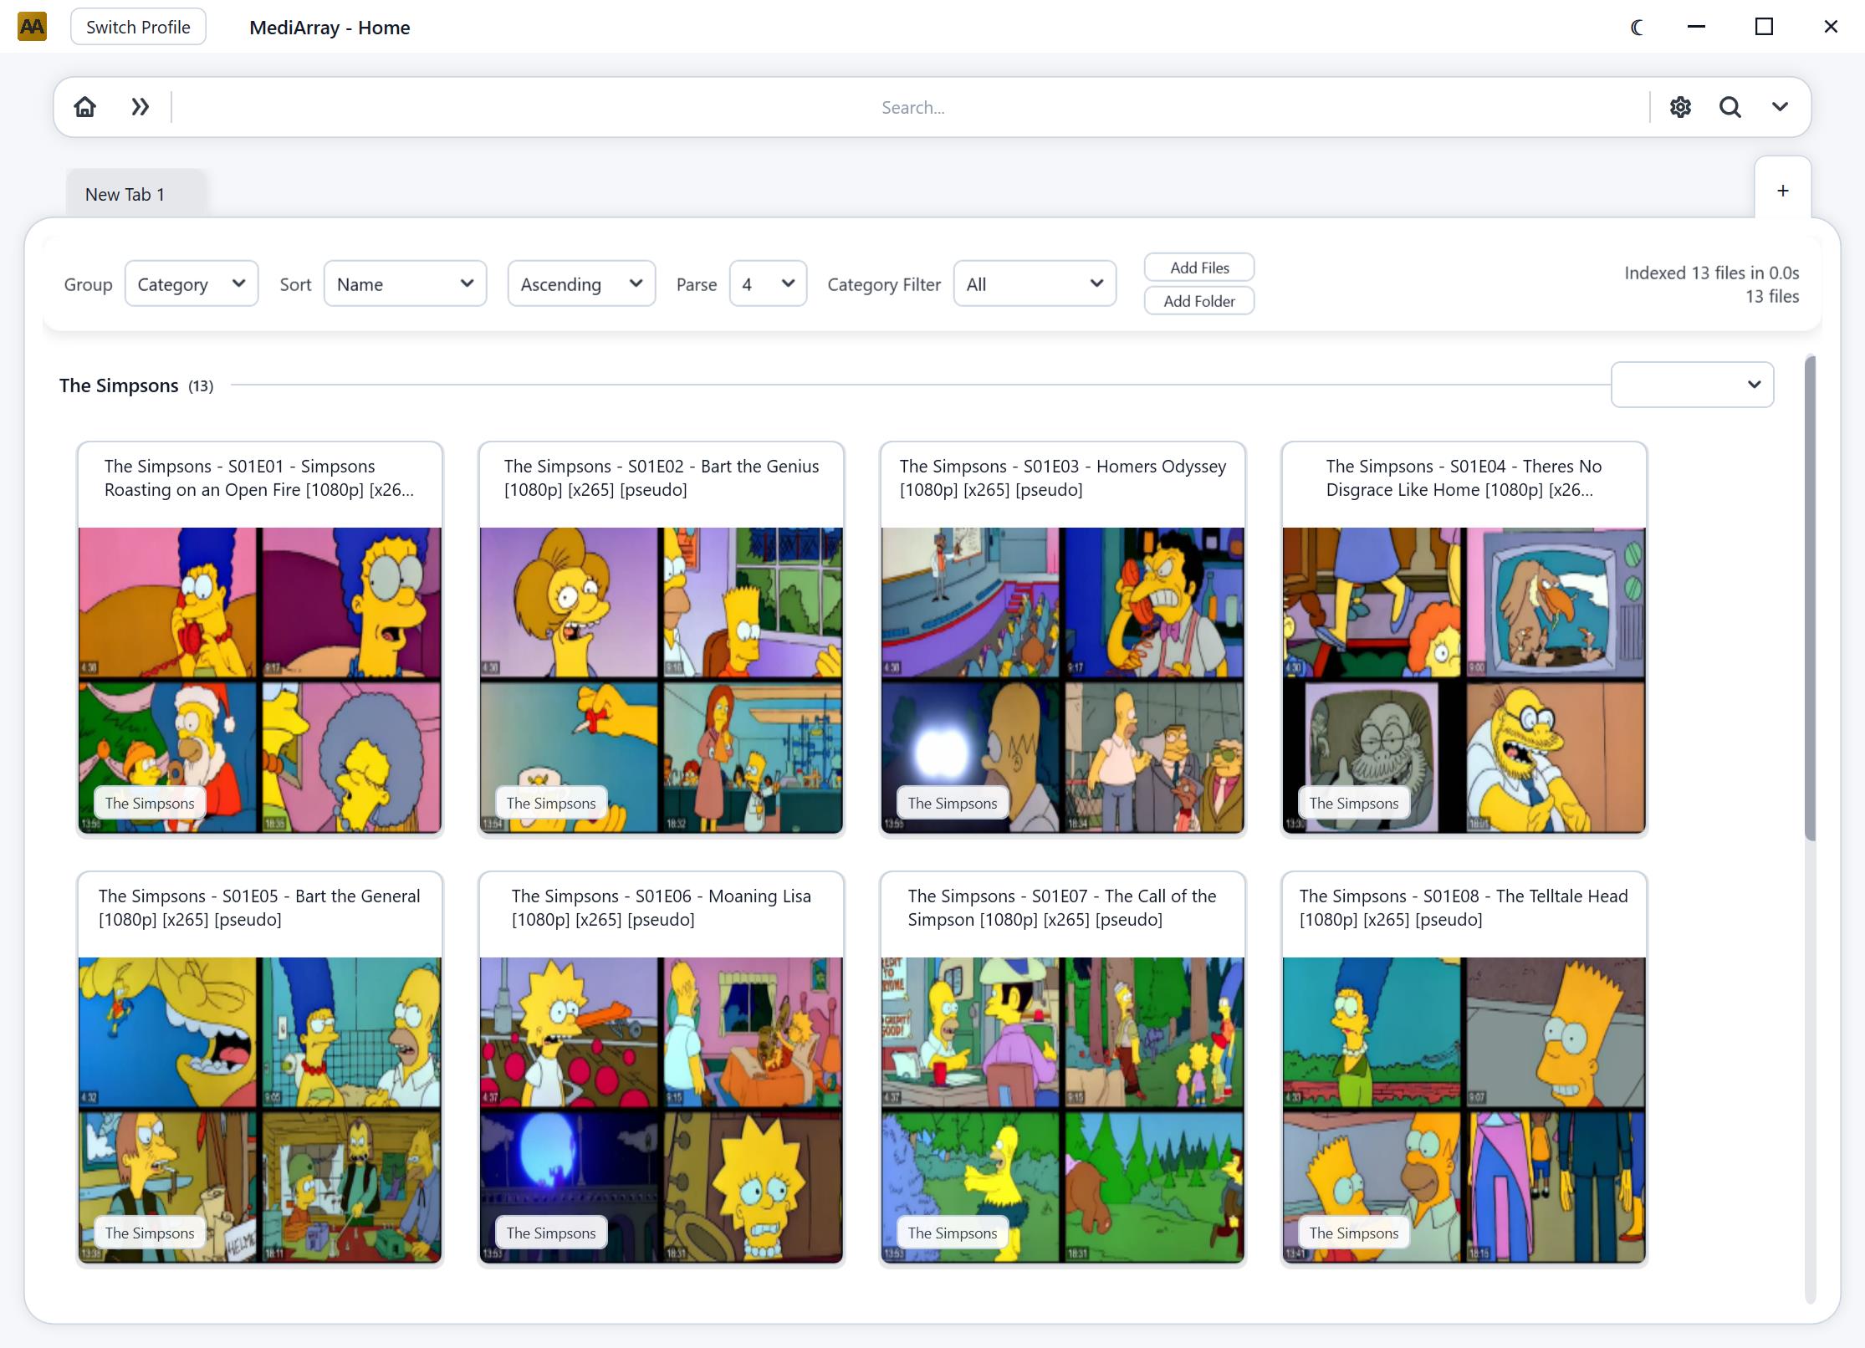Screen dimensions: 1865x1348
Task: Open S01E03 Homers Odyssey thumbnail
Action: [1062, 680]
